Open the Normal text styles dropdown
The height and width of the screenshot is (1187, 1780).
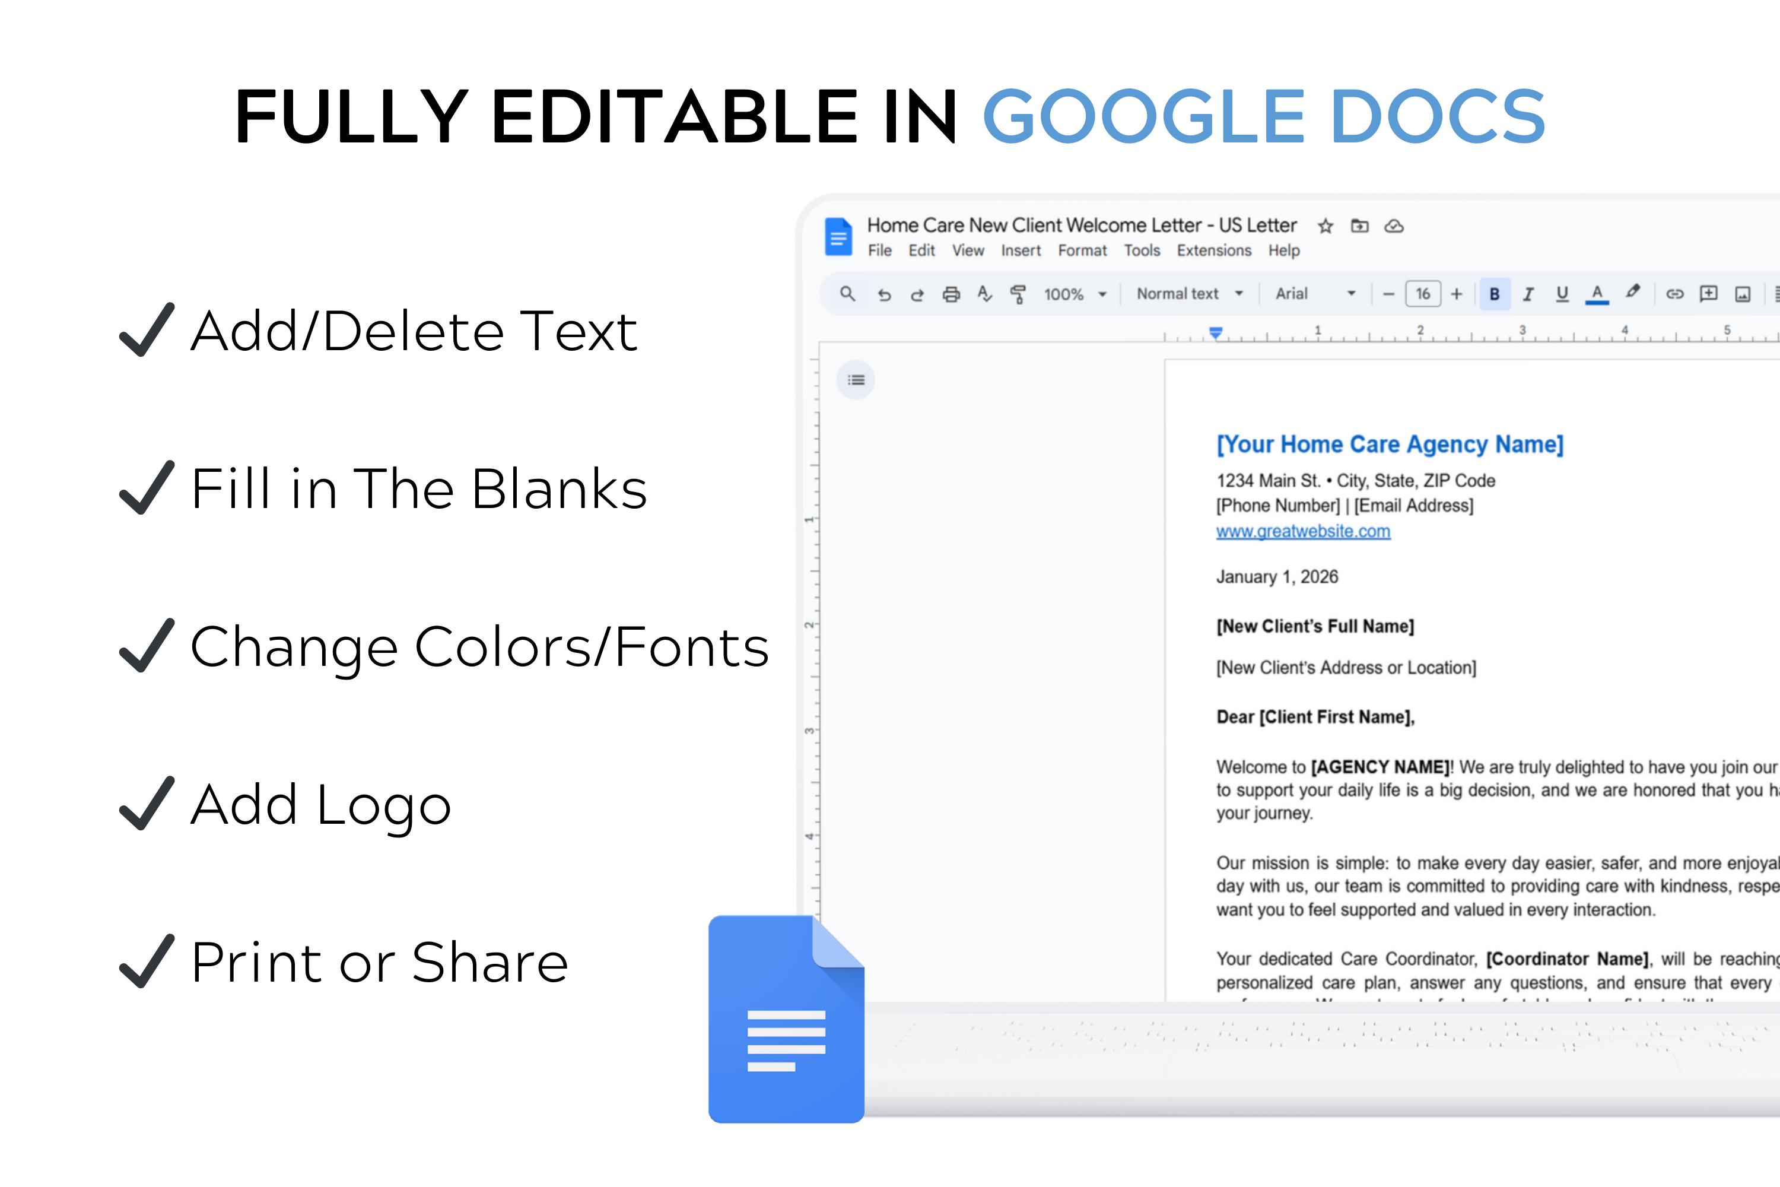[1190, 294]
